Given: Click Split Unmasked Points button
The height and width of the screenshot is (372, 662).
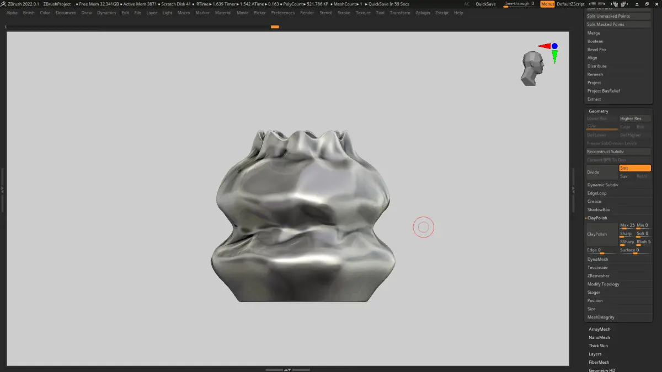Looking at the screenshot, I should click(x=618, y=16).
